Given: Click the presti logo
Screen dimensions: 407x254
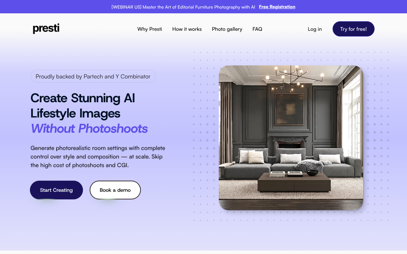Looking at the screenshot, I should pyautogui.click(x=46, y=29).
